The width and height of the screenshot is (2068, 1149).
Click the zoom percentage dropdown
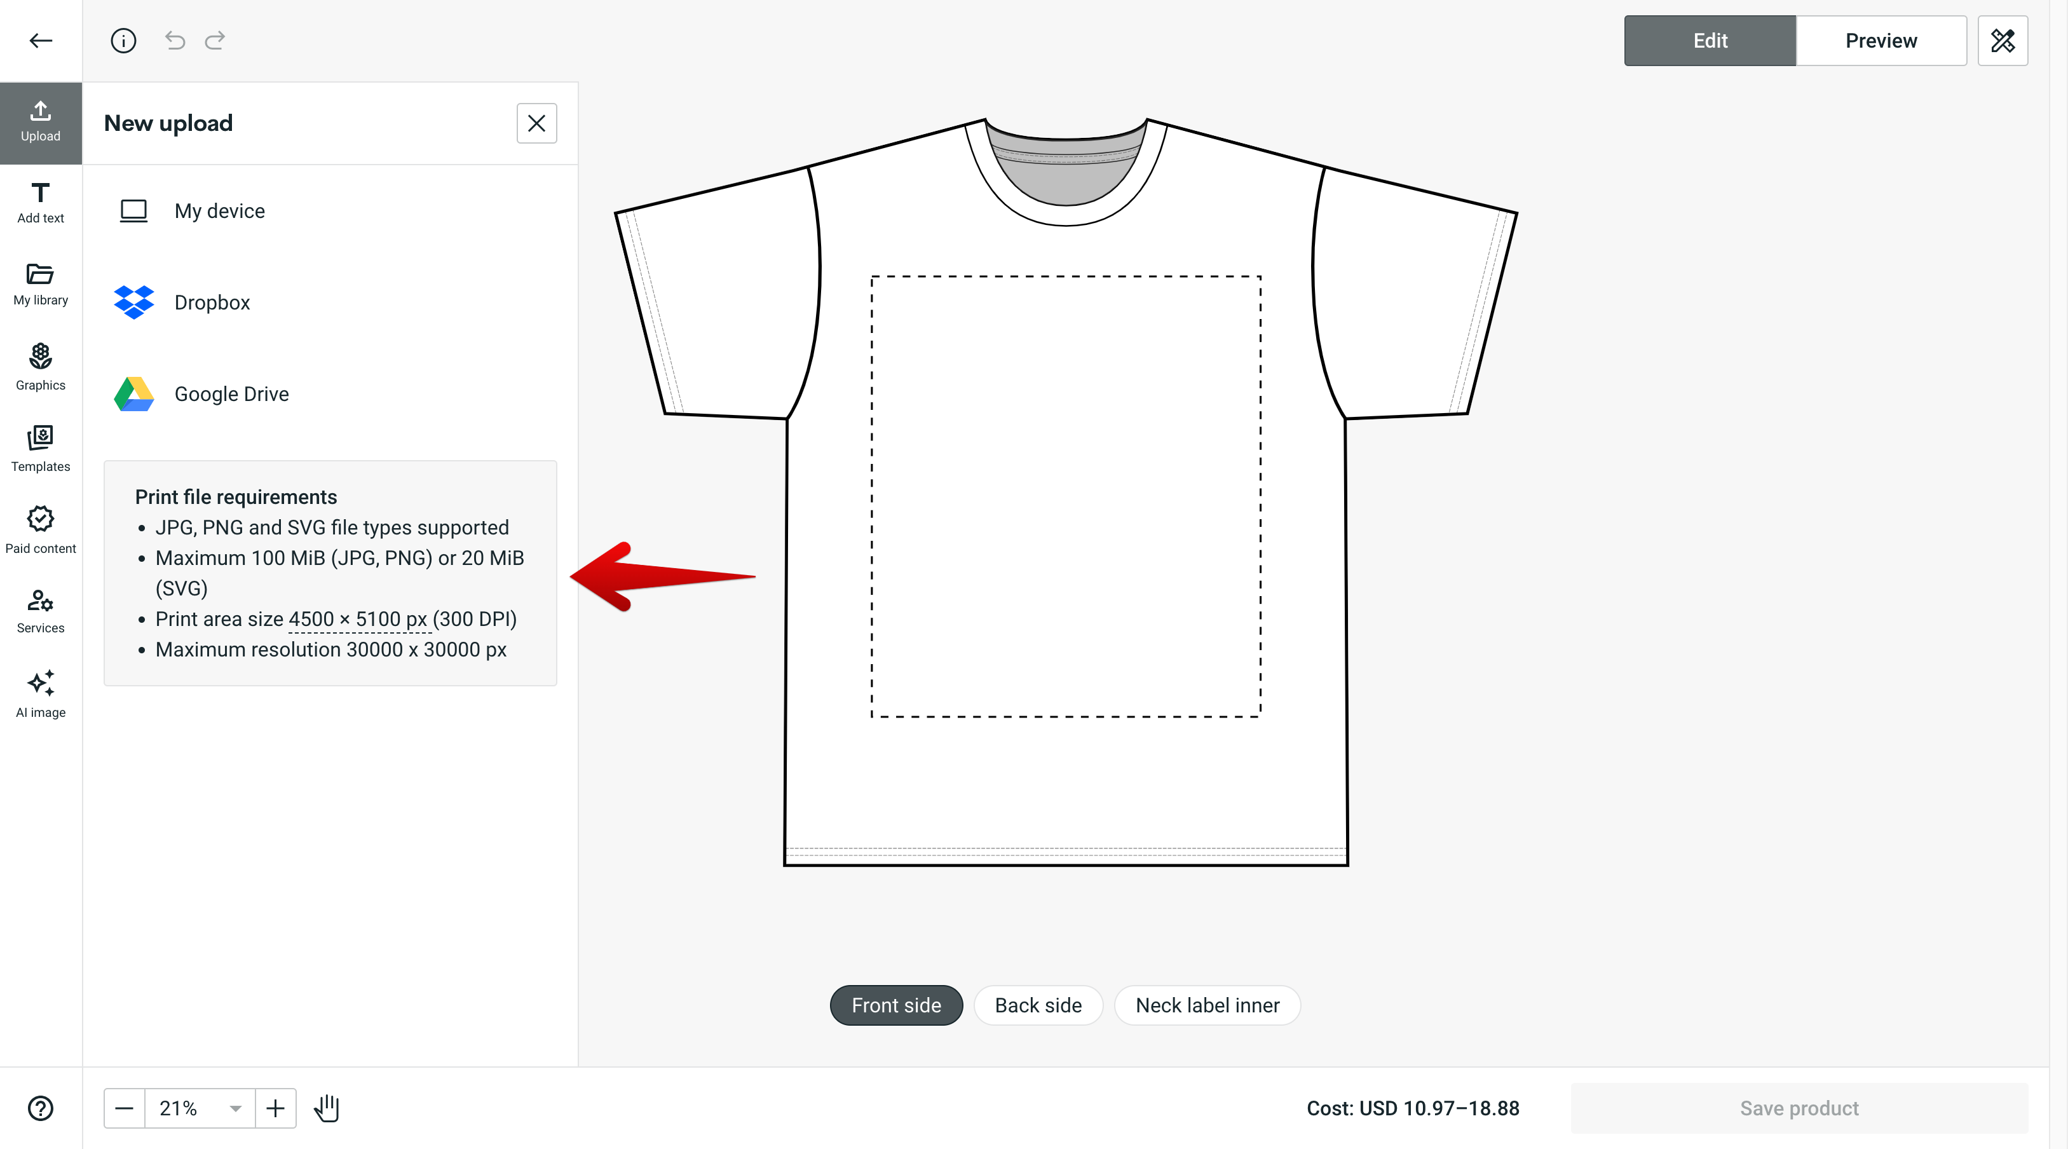[x=198, y=1108]
